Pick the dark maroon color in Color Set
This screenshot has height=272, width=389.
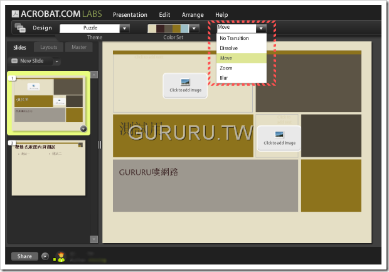[160, 28]
